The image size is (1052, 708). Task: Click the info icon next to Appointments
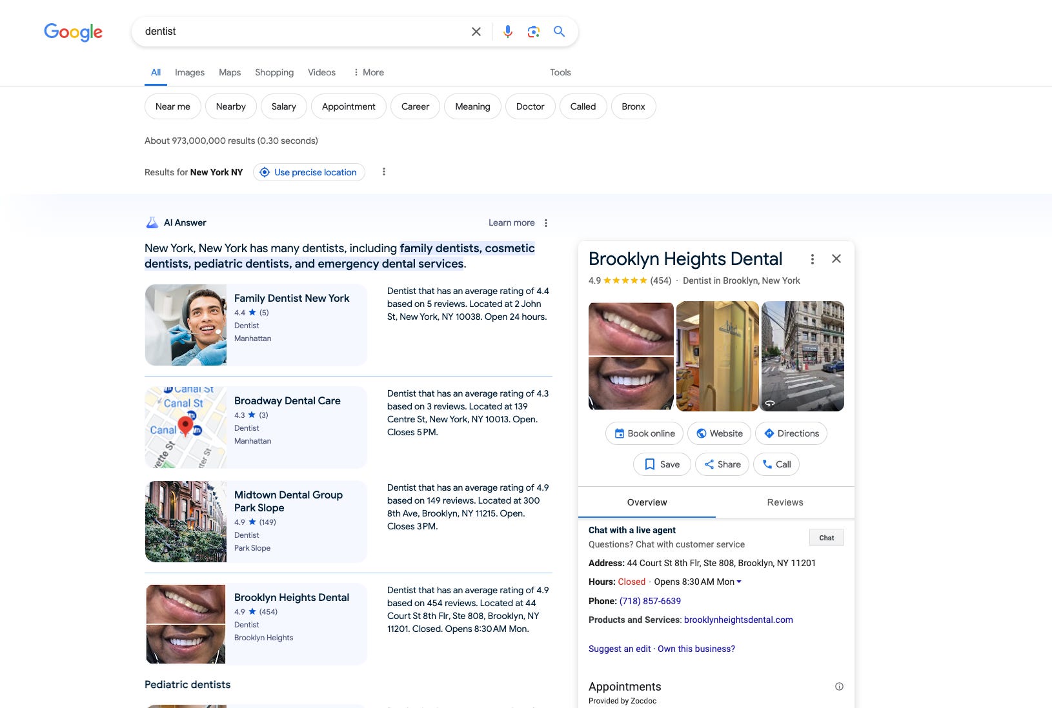coord(839,687)
